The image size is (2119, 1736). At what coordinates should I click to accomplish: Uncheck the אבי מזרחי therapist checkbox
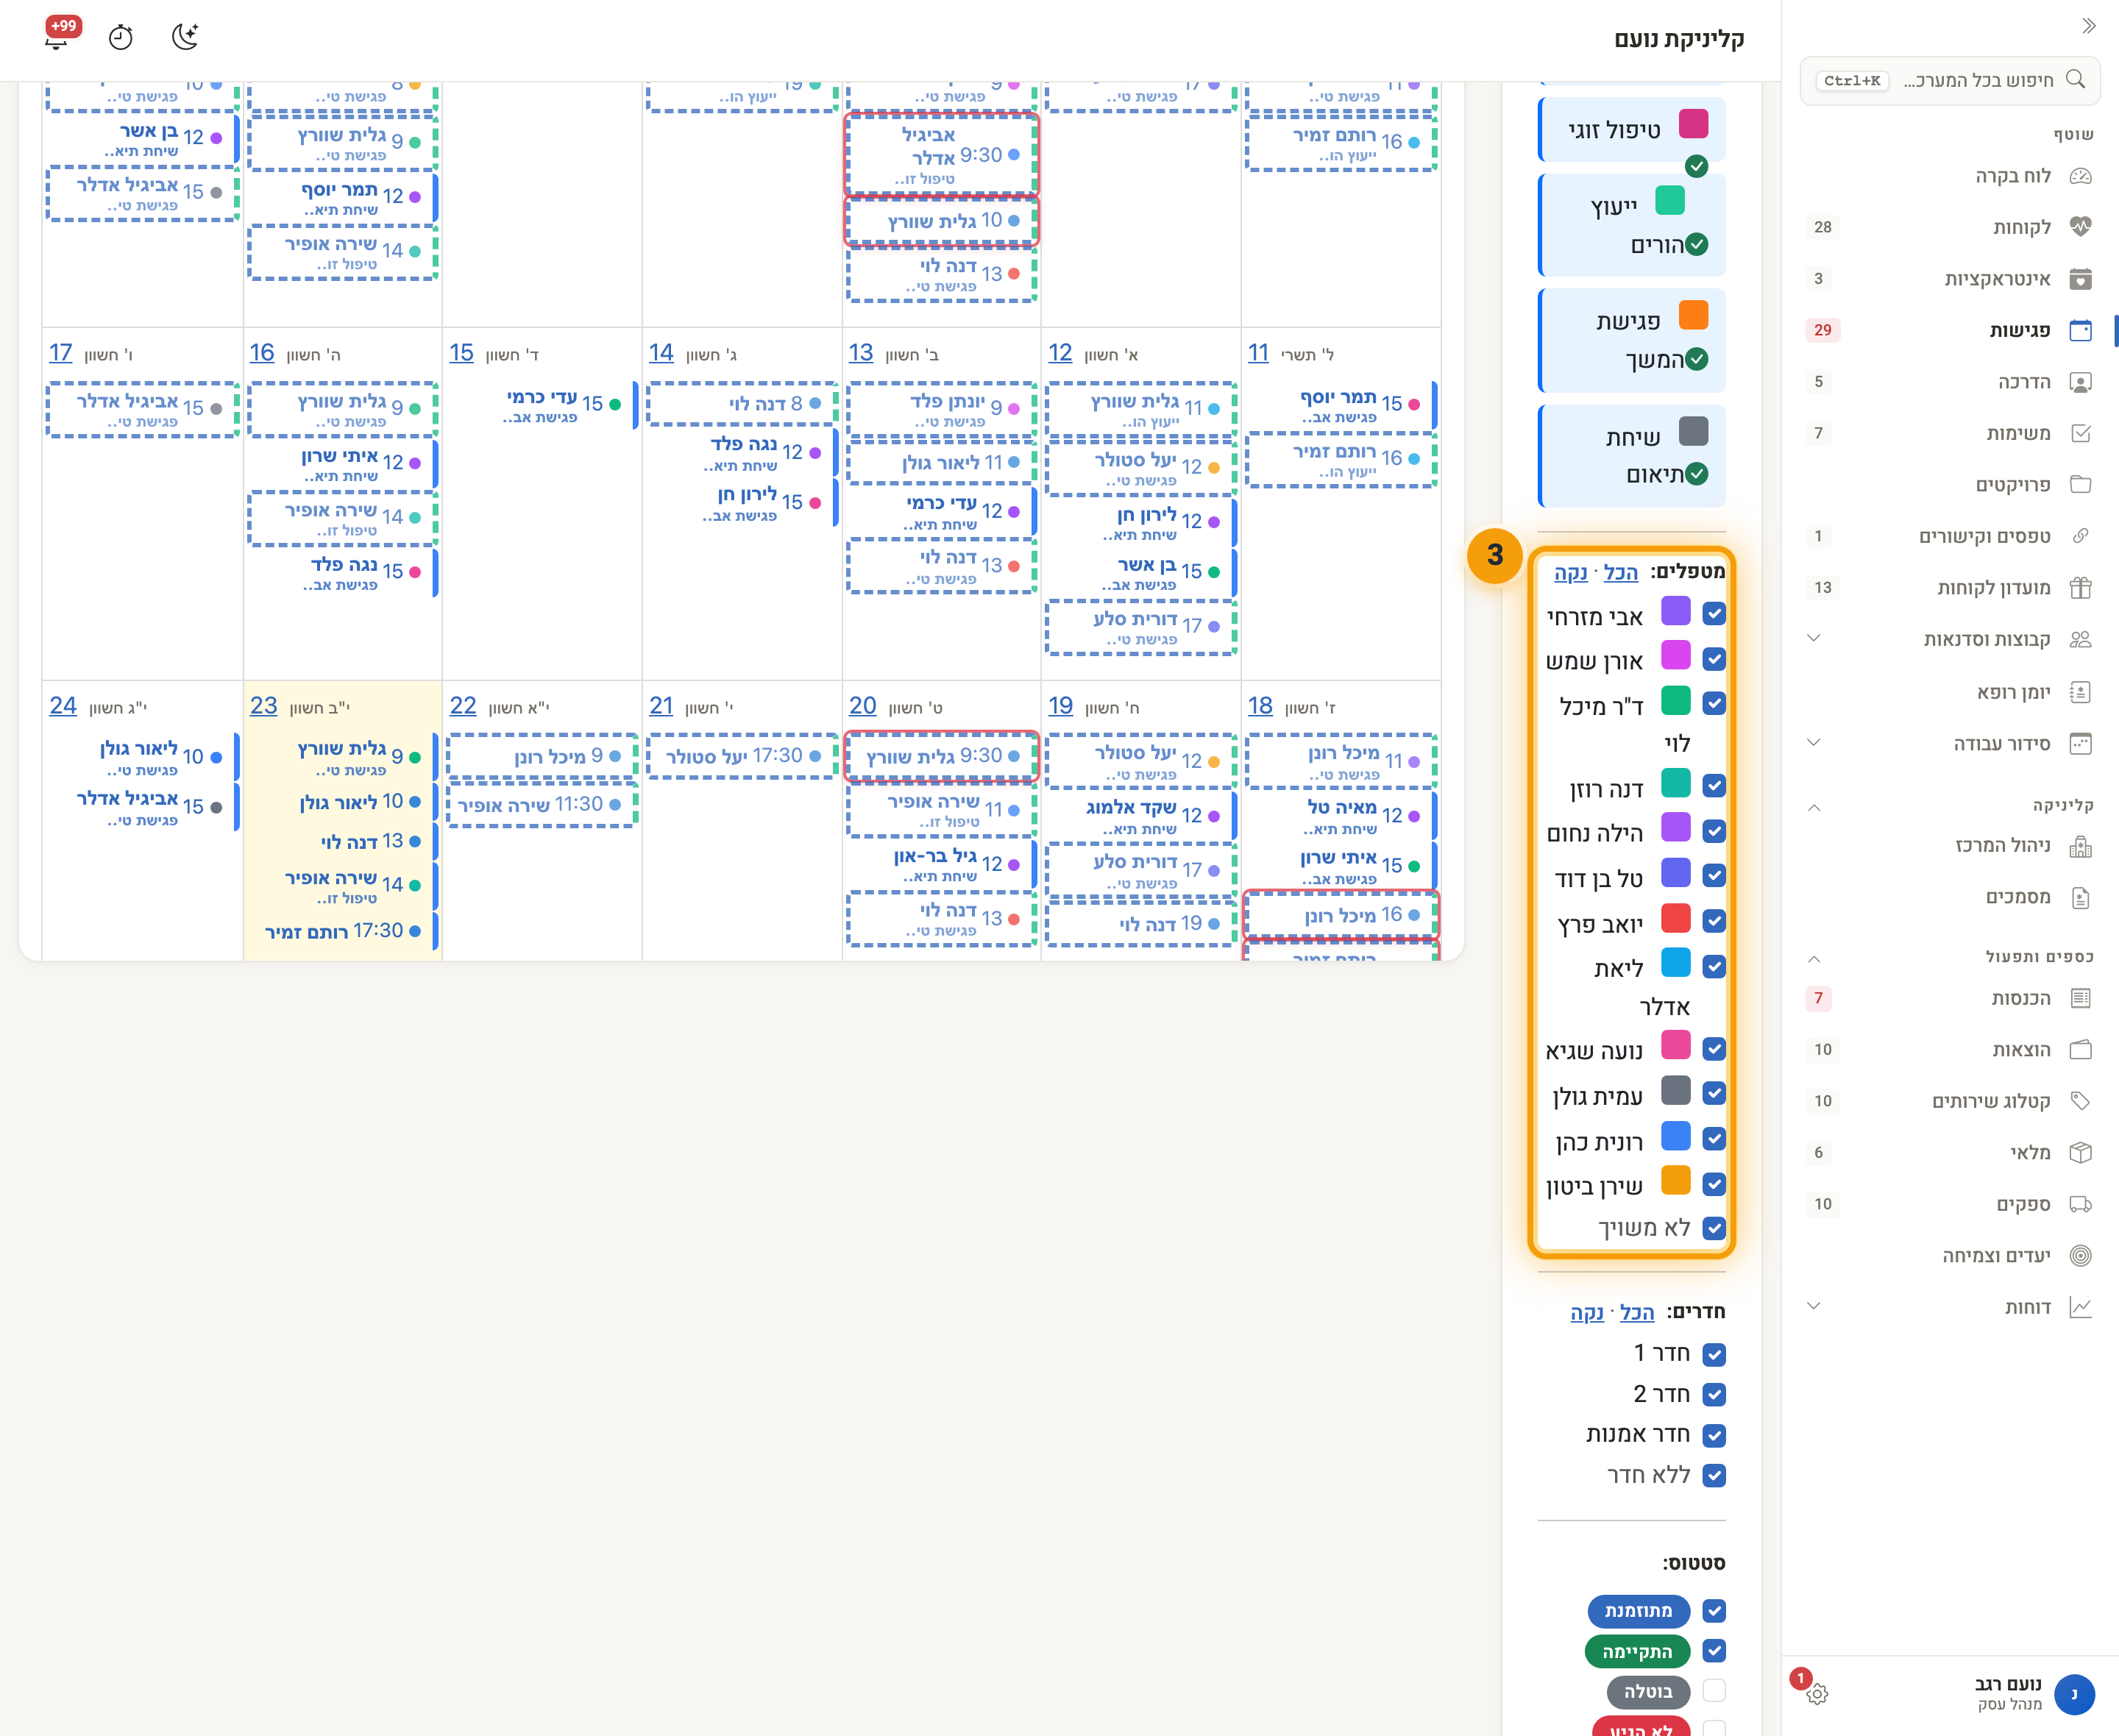[1714, 614]
